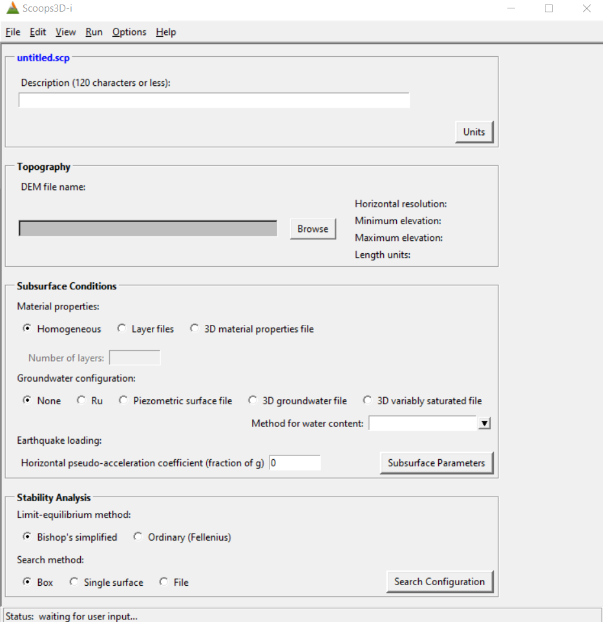Screen dimensions: 603x622
Task: Open the Run menu
Action: pyautogui.click(x=94, y=32)
